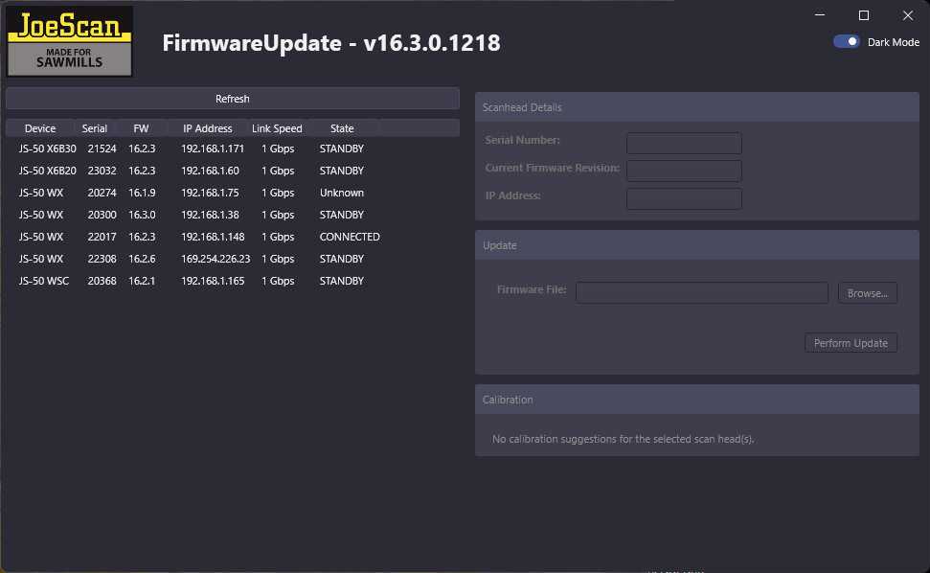Minimize the FirmwareUpdate window
Image resolution: width=930 pixels, height=573 pixels.
coord(820,14)
